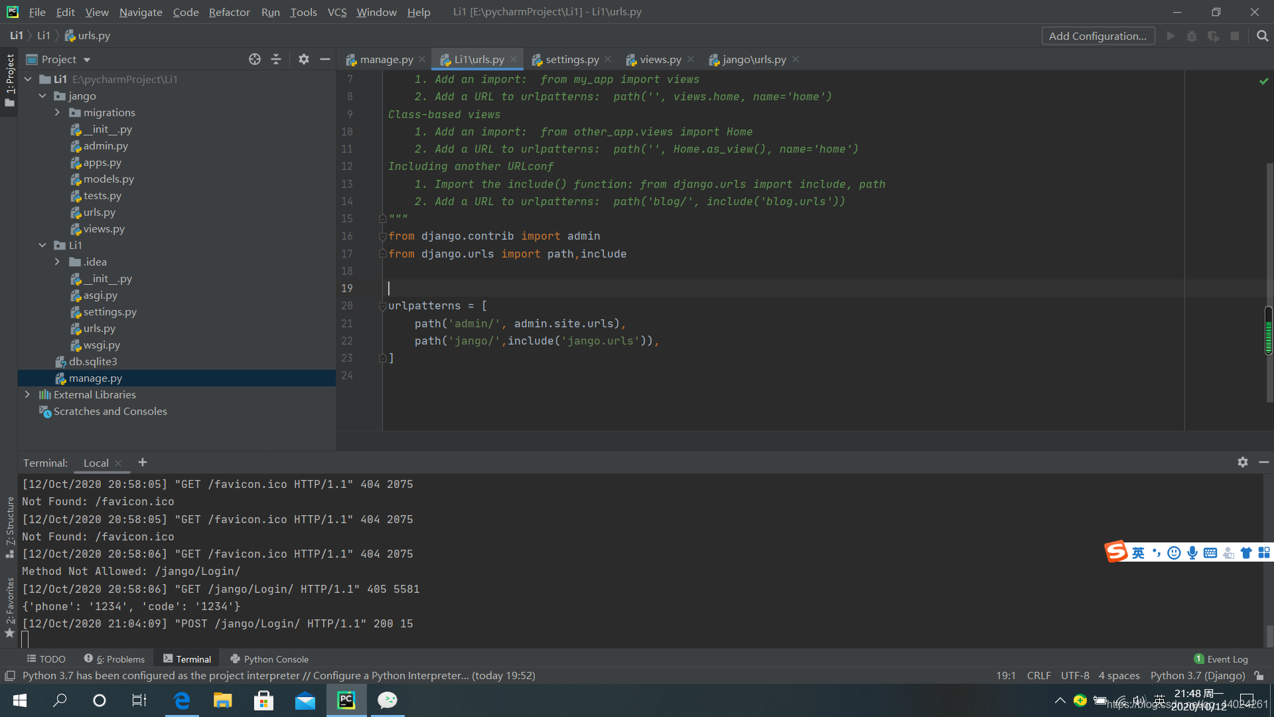Collapse the jango folder
This screenshot has width=1274, height=717.
tap(43, 96)
